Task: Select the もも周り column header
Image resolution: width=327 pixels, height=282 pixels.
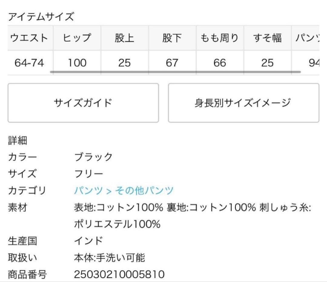Action: [219, 38]
